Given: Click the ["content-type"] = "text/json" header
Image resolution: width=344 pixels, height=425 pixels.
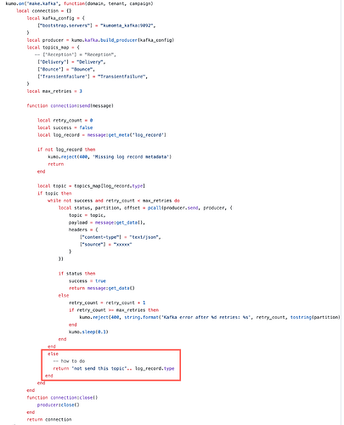Looking at the screenshot, I should pyautogui.click(x=121, y=237).
